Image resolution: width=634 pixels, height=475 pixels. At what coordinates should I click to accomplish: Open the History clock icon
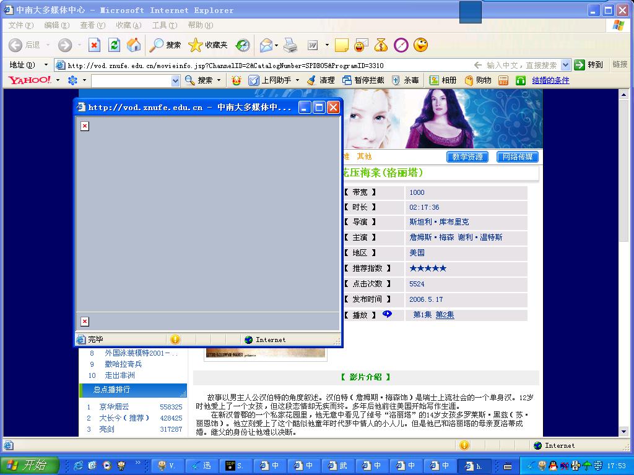tap(243, 45)
